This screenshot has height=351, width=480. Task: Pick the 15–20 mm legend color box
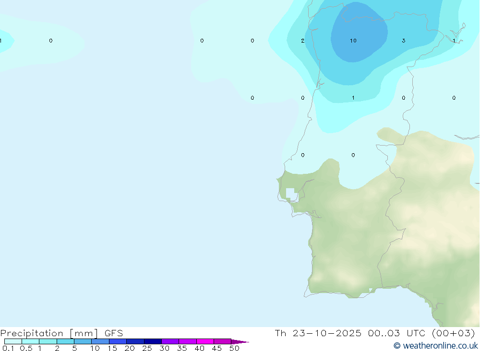pyautogui.click(x=118, y=341)
